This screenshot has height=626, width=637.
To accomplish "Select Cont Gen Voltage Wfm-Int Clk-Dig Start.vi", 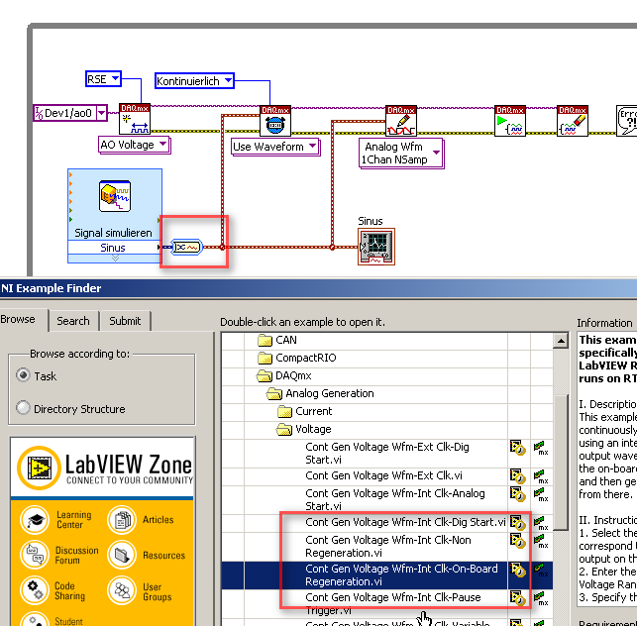I will pos(405,522).
